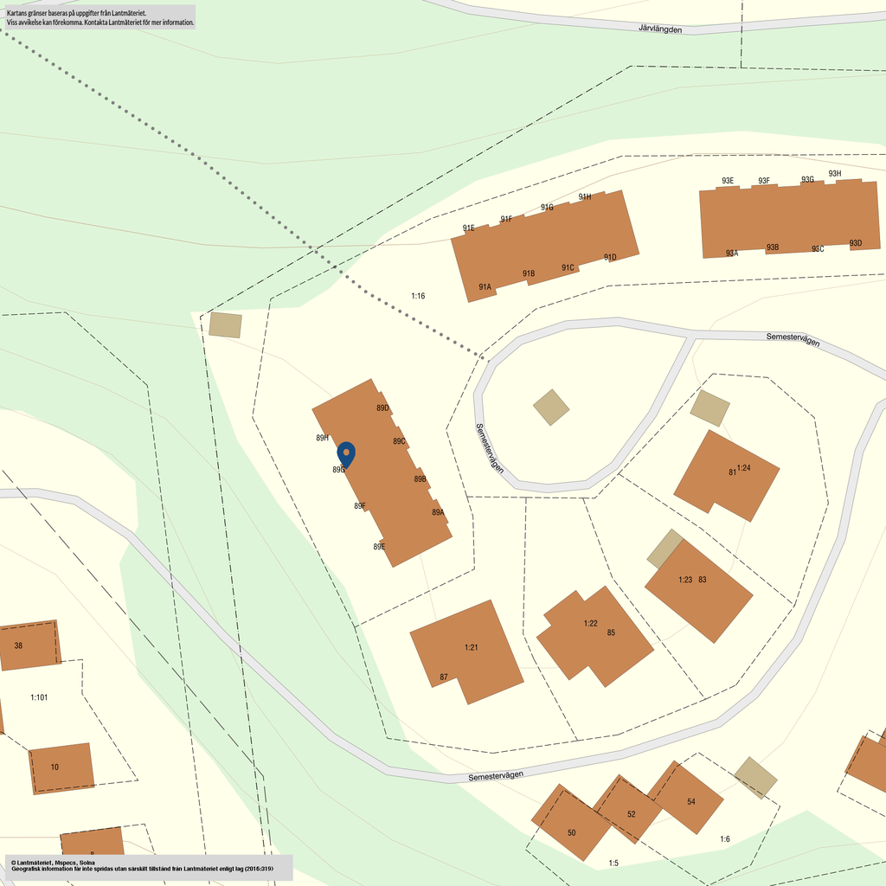Image resolution: width=886 pixels, height=886 pixels.
Task: Click the house numbered 54
Action: [x=689, y=798]
